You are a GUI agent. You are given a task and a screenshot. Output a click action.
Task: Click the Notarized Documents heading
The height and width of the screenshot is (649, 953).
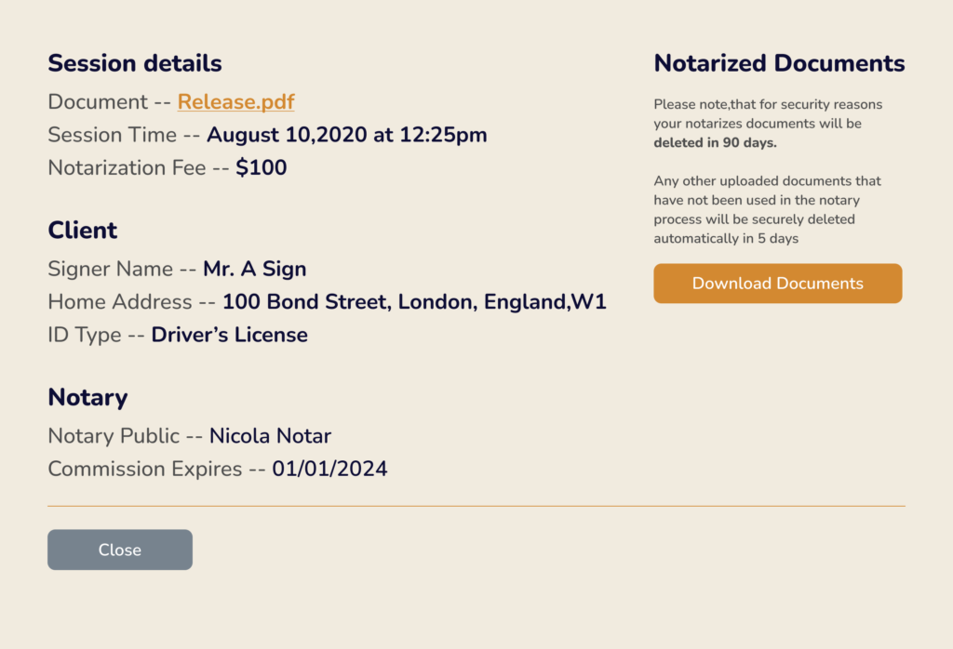click(779, 63)
